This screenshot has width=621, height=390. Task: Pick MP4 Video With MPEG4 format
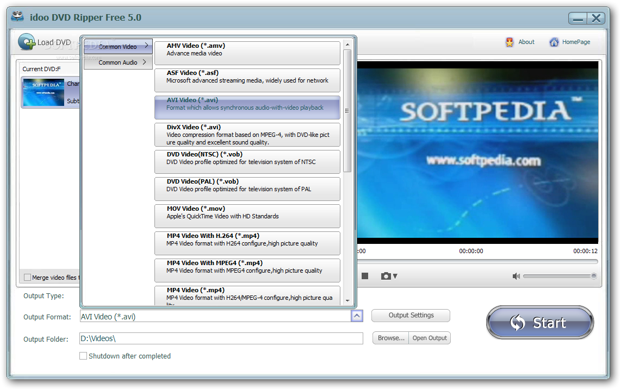click(x=247, y=270)
